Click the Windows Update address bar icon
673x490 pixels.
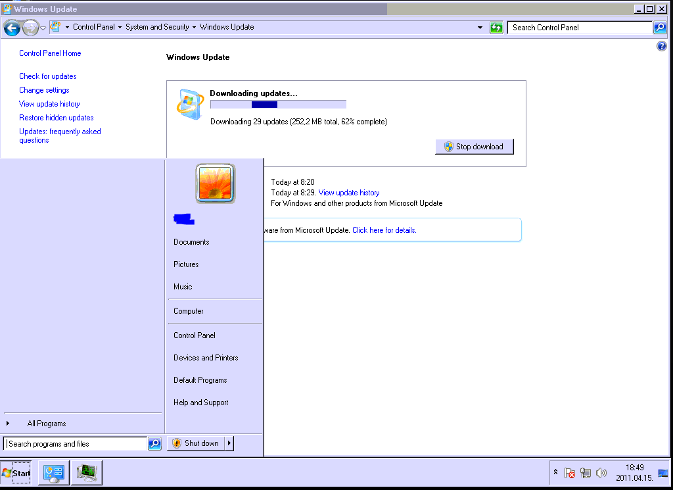[x=55, y=26]
